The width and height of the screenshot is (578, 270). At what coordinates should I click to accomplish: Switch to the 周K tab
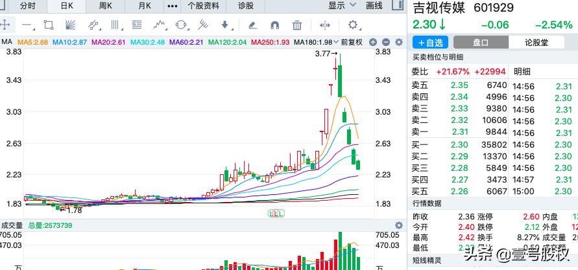point(106,6)
